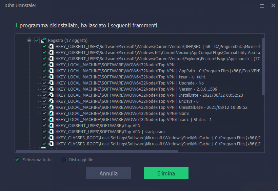Click the horizontal scrollbar of the list
The height and width of the screenshot is (191, 278).
[x=97, y=151]
